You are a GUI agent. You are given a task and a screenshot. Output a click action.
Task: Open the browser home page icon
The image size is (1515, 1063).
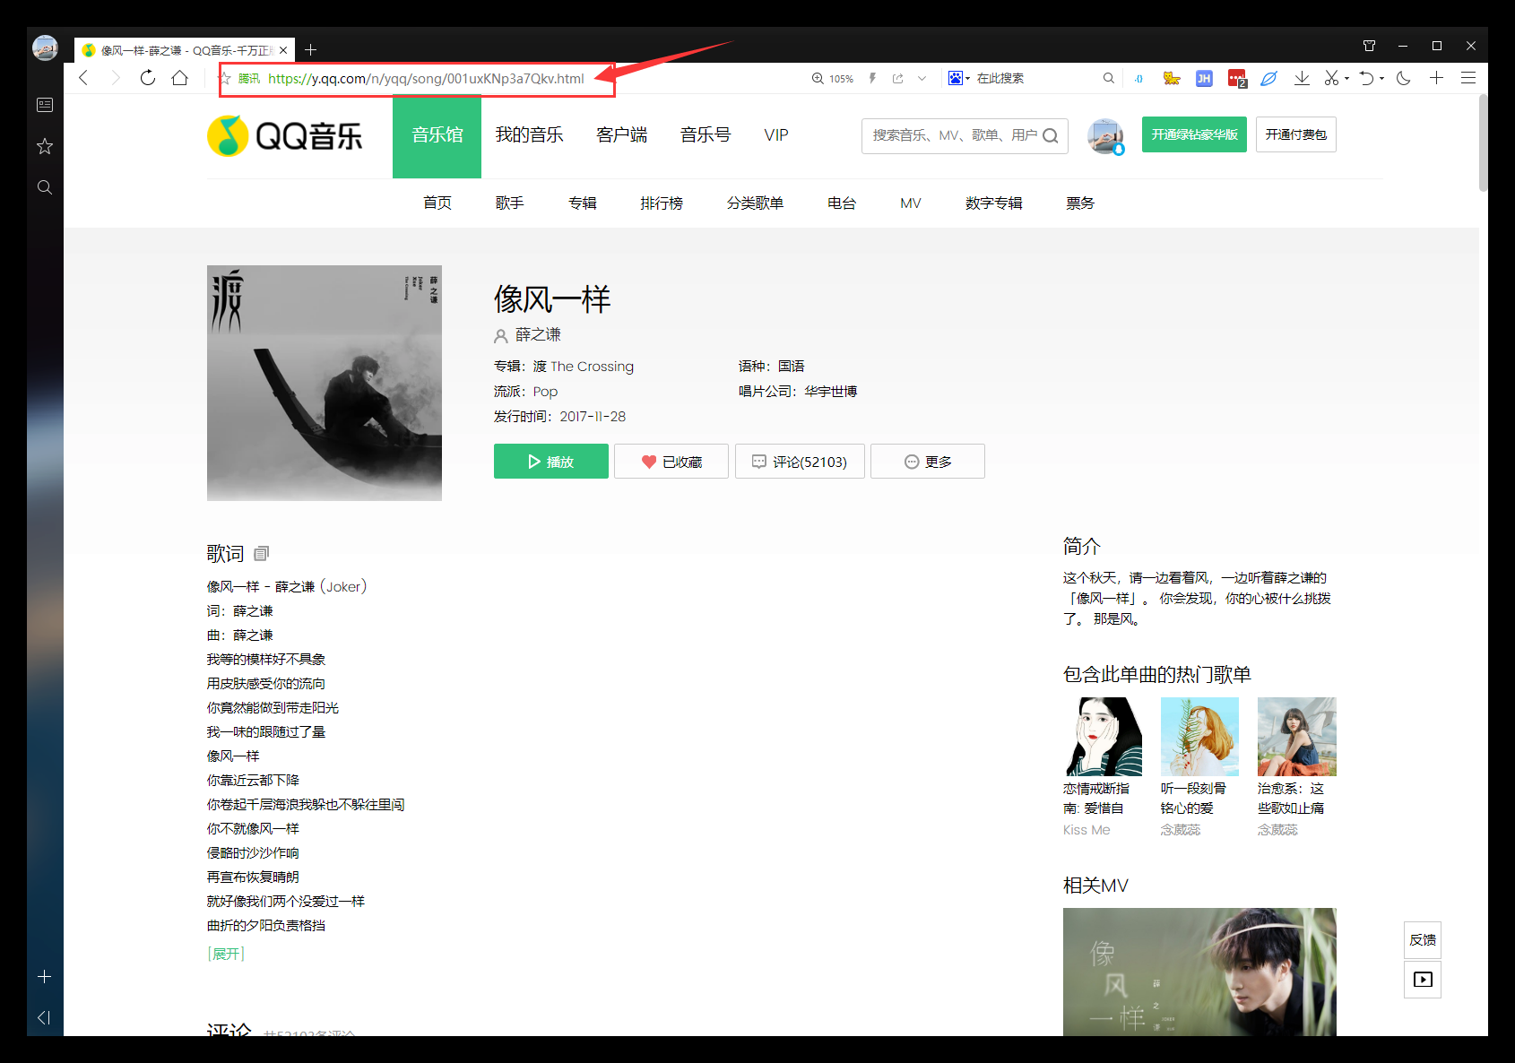coord(180,78)
